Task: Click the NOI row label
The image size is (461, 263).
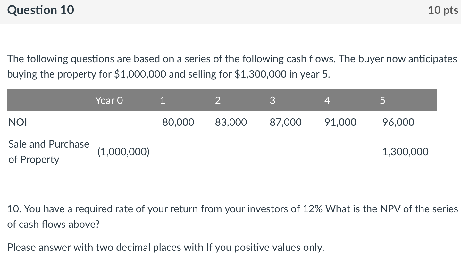Action: click(x=18, y=122)
